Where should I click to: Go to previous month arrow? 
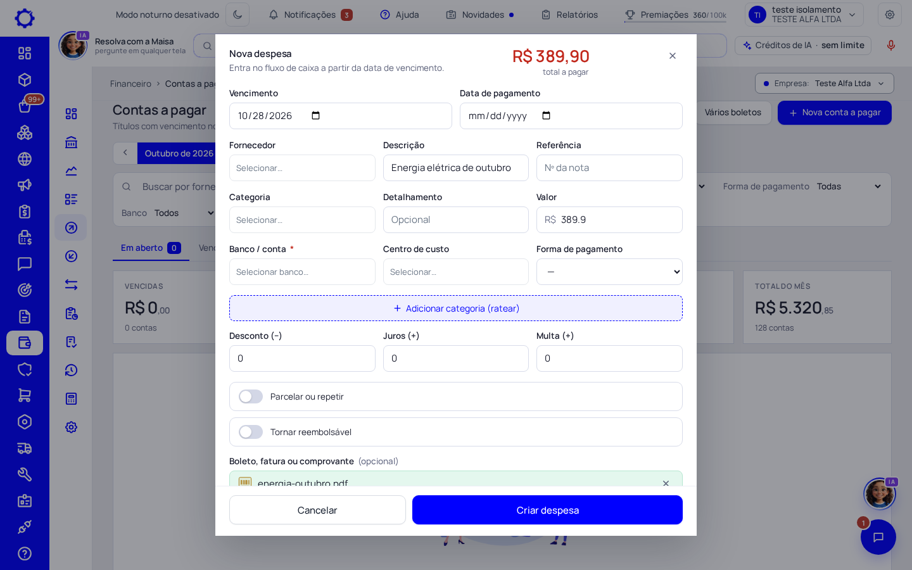click(125, 153)
